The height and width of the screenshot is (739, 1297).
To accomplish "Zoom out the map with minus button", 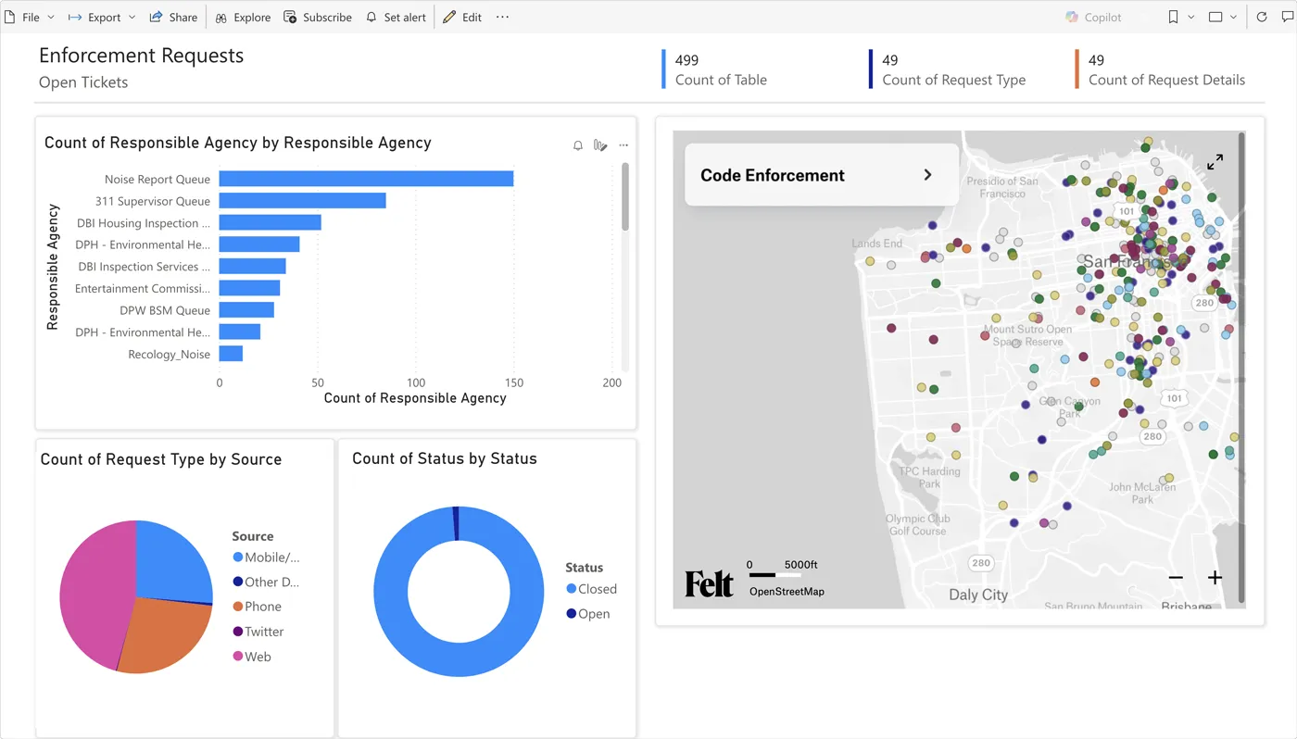I will 1176,578.
